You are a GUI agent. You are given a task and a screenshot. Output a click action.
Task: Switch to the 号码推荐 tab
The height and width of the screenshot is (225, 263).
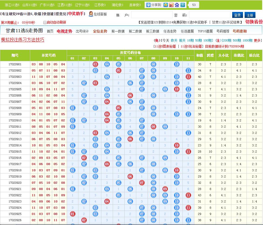click(223, 31)
